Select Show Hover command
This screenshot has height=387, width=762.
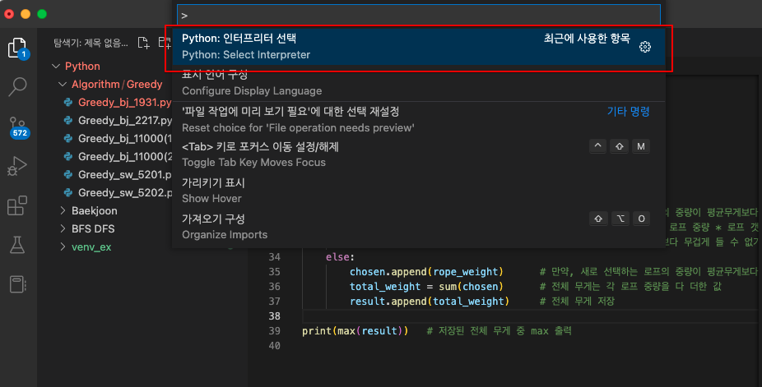[x=418, y=191]
